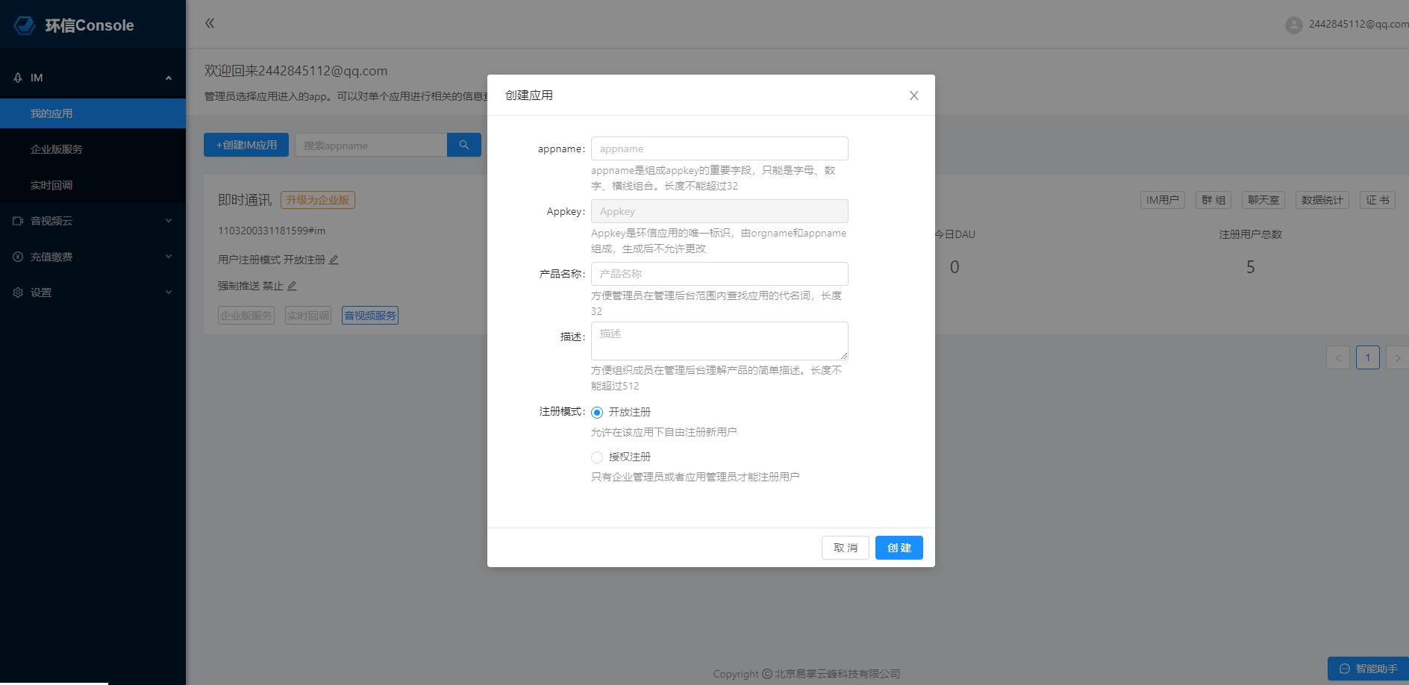This screenshot has width=1409, height=685.
Task: Close the 创建应用 dialog with the X
Action: coord(913,96)
